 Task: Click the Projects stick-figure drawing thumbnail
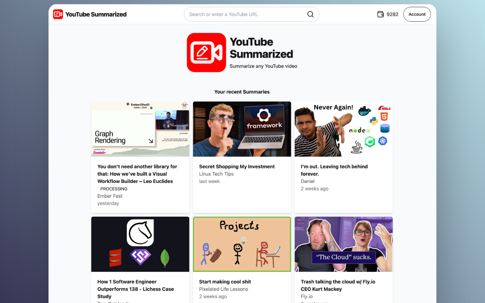tap(242, 244)
